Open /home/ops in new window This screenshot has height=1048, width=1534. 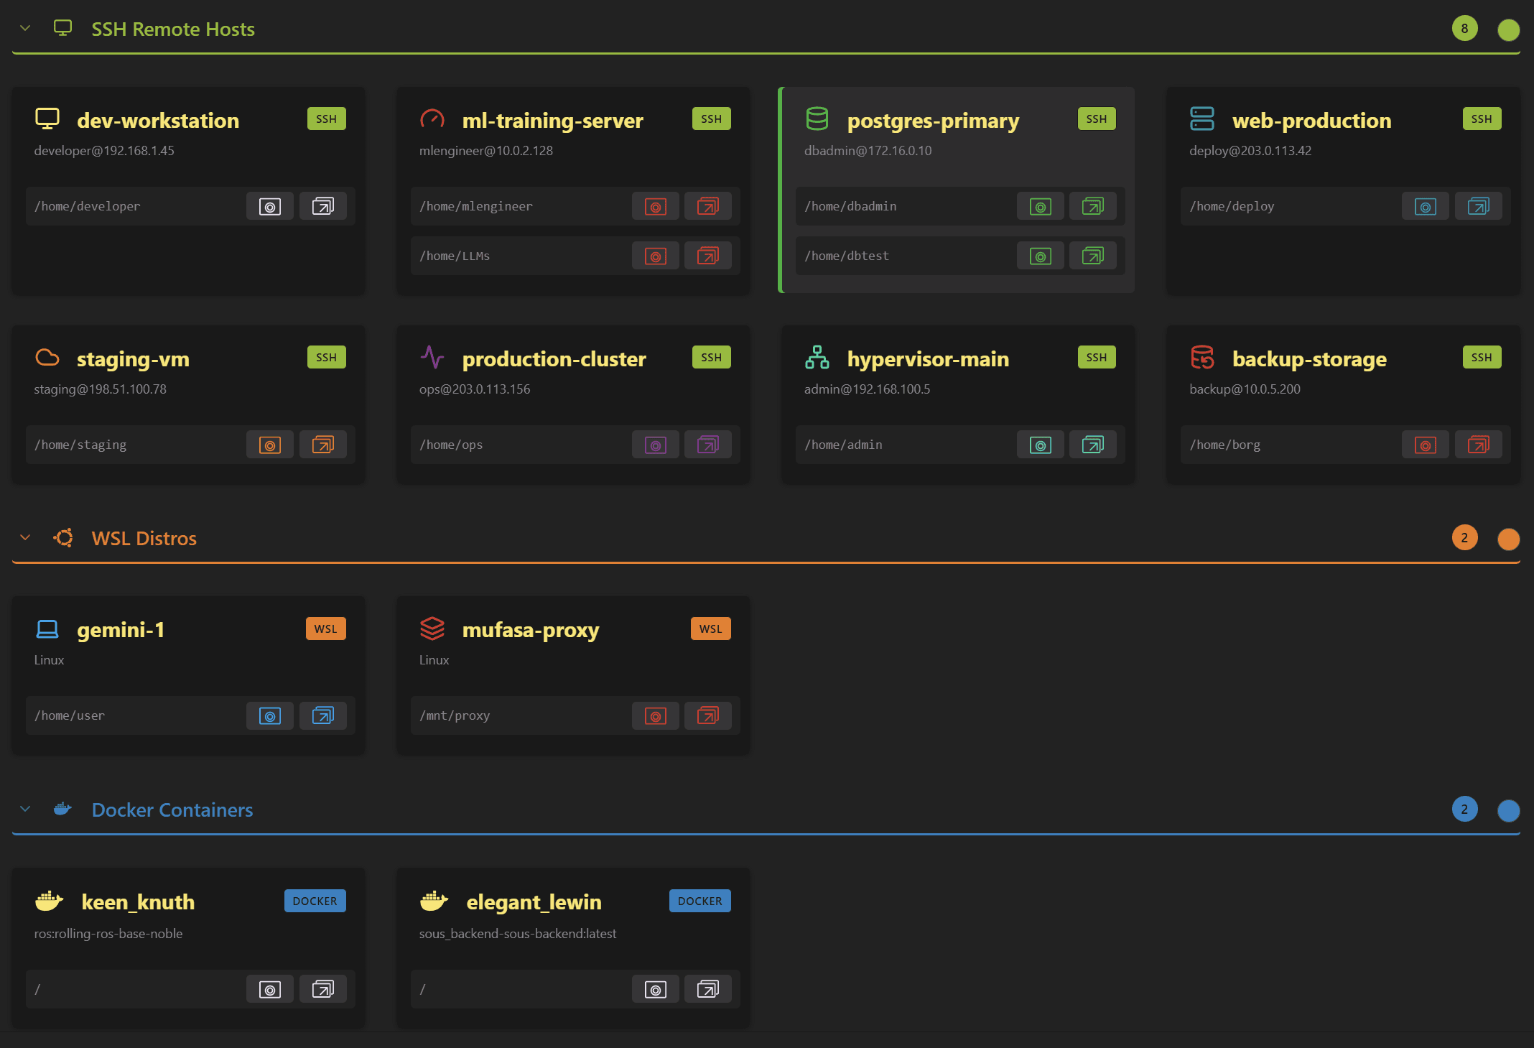pos(708,445)
